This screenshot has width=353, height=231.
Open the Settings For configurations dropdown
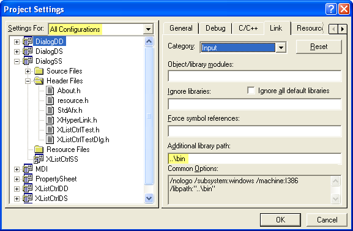tap(148, 29)
